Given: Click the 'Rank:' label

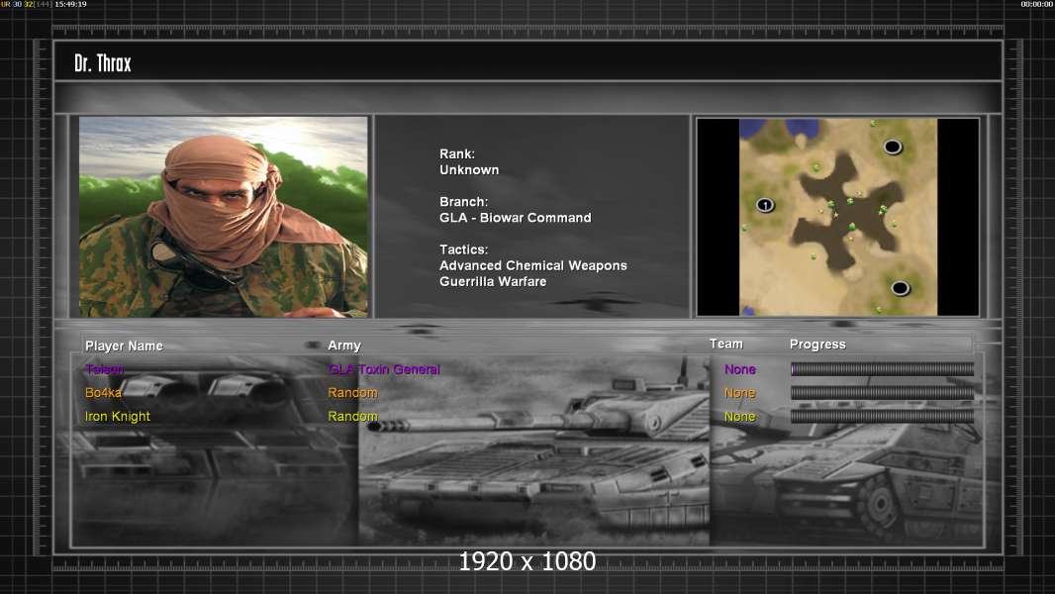Looking at the screenshot, I should pyautogui.click(x=457, y=154).
